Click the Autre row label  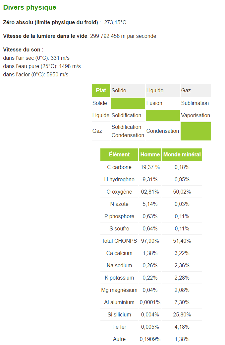pos(119,339)
